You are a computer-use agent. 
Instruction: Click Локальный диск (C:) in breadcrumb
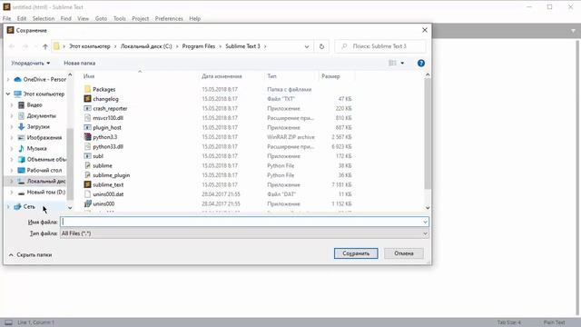146,46
